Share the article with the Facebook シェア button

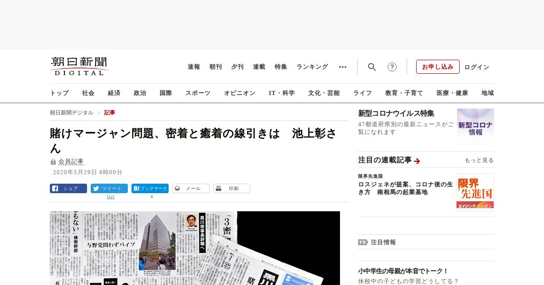click(68, 189)
